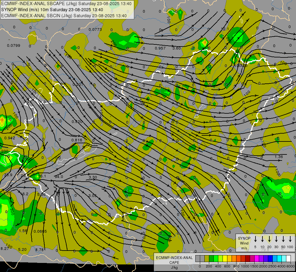Click the 33.9 value on the map

tap(8, 175)
